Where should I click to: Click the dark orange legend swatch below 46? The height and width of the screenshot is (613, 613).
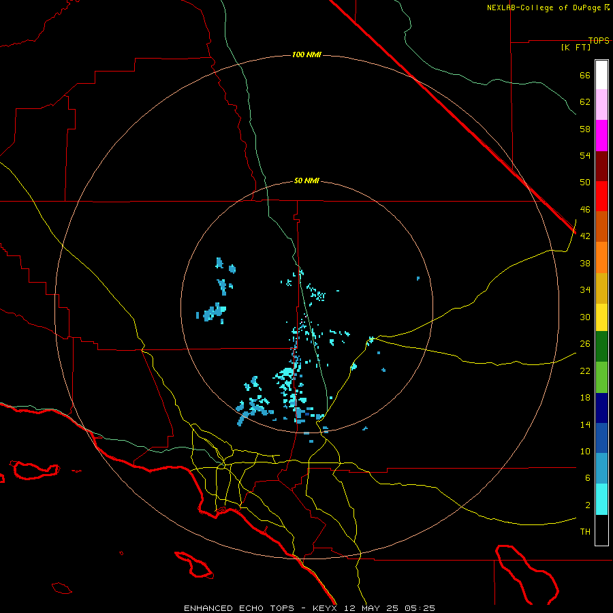click(x=601, y=226)
